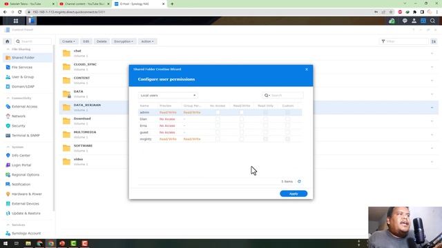This screenshot has height=248, width=442.
Task: Open DSM global search icon
Action: (x=432, y=21)
